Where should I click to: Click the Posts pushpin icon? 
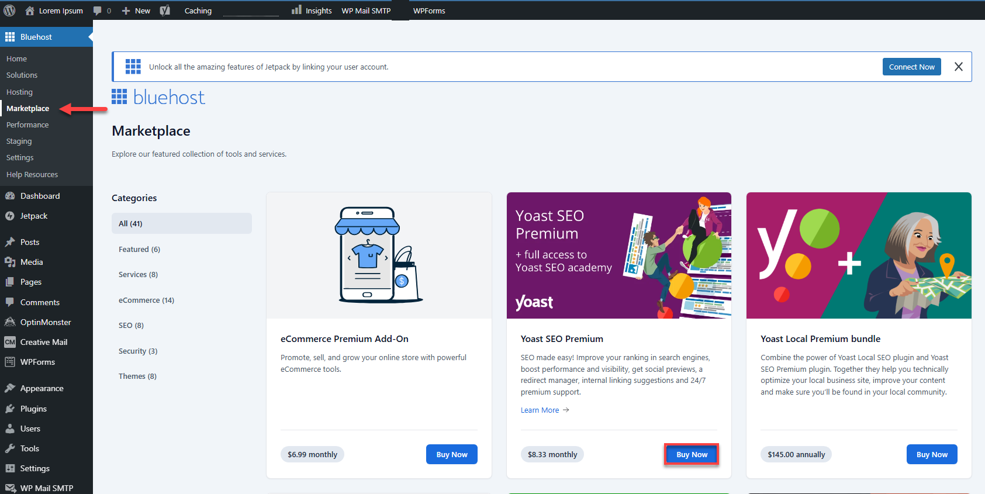[10, 242]
